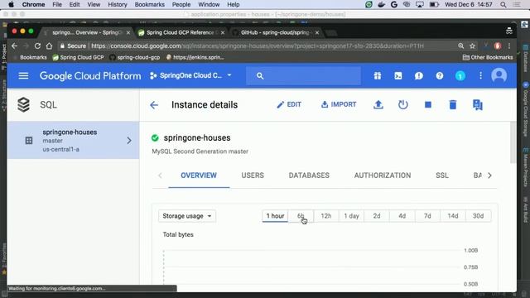Switch to Spring Cloud GCP Reference tab
The image size is (530, 298).
(x=181, y=33)
